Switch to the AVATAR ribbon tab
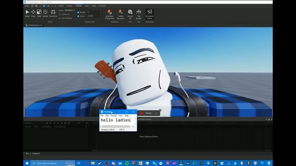The height and width of the screenshot is (166, 296). pyautogui.click(x=79, y=6)
